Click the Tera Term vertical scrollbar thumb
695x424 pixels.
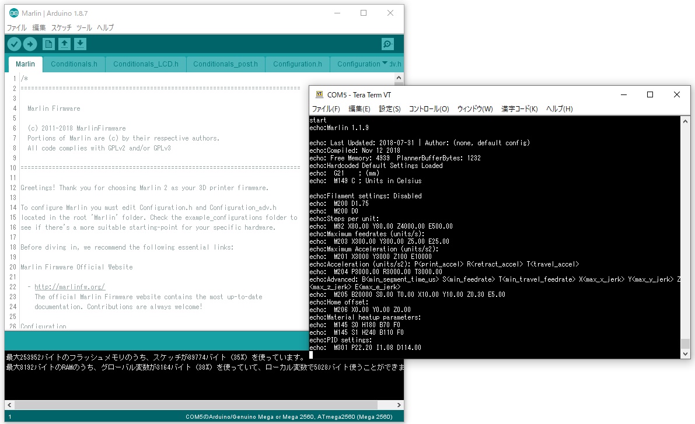685,344
